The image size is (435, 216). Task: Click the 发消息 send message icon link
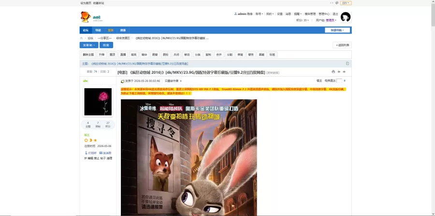click(x=105, y=153)
